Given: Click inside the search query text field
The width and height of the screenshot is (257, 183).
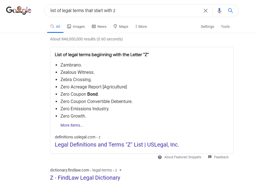Looking at the screenshot, I should (x=124, y=11).
